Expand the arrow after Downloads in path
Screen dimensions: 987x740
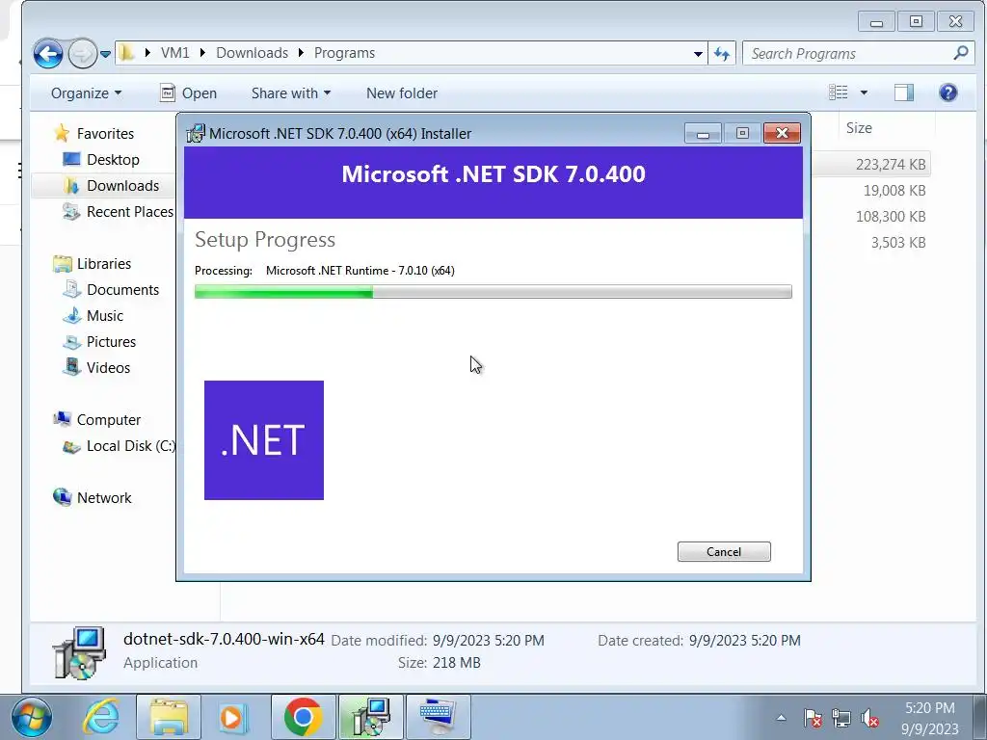click(301, 53)
